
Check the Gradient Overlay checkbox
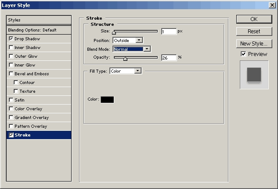coord(11,117)
